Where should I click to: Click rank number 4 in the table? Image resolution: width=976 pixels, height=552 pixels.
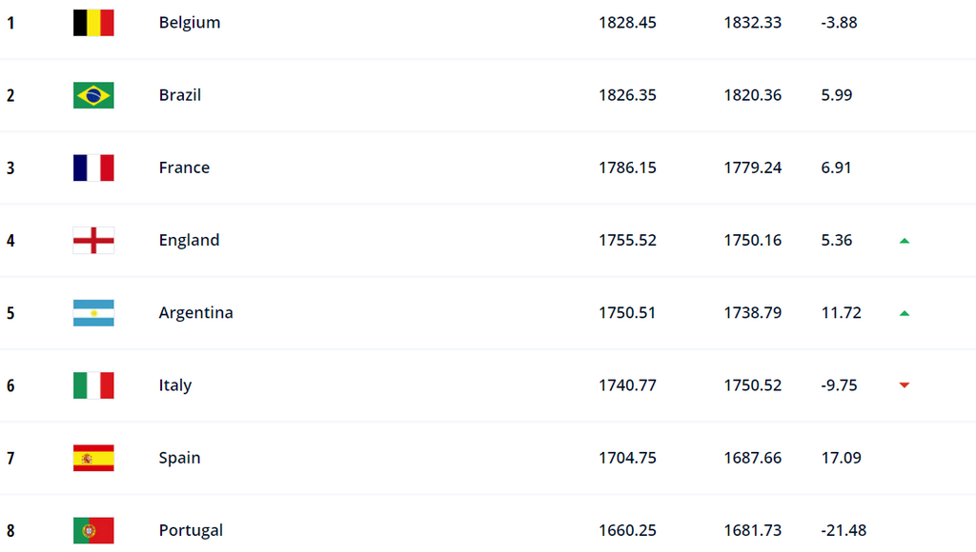pos(10,240)
